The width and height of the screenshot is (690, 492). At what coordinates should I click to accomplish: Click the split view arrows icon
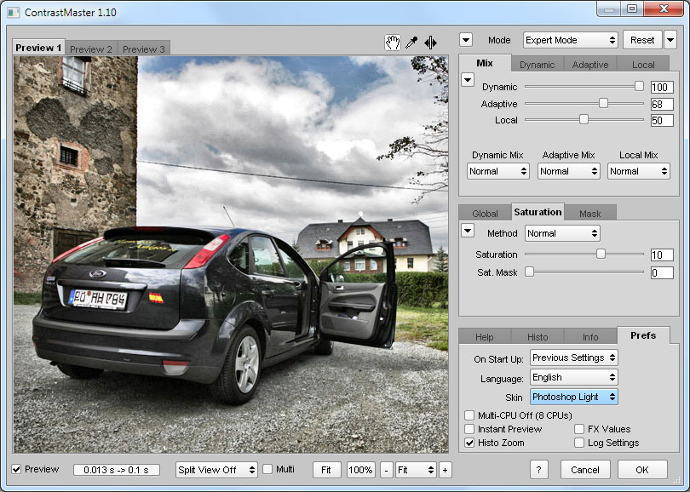click(431, 43)
